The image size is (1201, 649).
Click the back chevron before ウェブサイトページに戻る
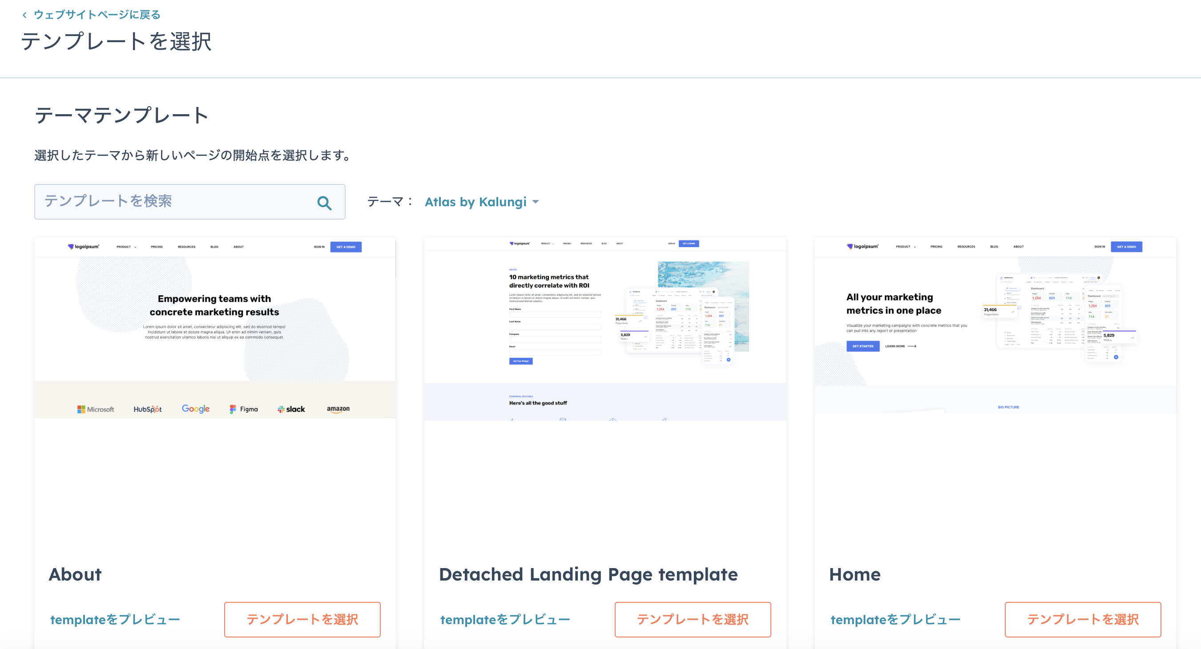pyautogui.click(x=23, y=14)
